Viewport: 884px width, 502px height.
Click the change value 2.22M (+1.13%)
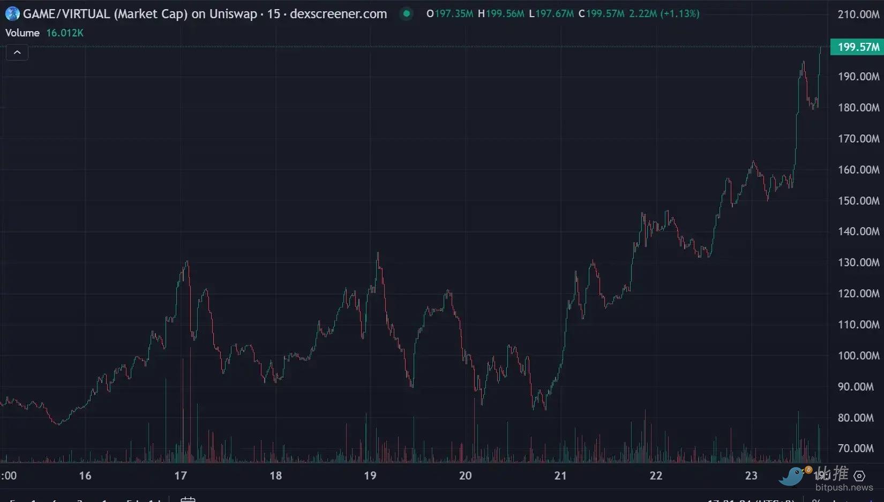point(664,14)
